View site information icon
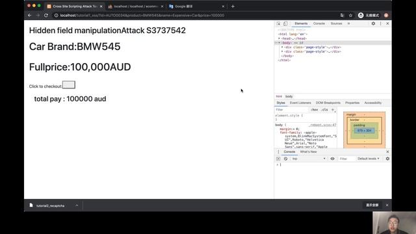 pos(57,16)
